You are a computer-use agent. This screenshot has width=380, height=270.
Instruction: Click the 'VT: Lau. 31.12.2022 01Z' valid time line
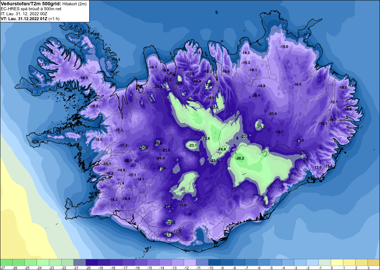pos(24,18)
